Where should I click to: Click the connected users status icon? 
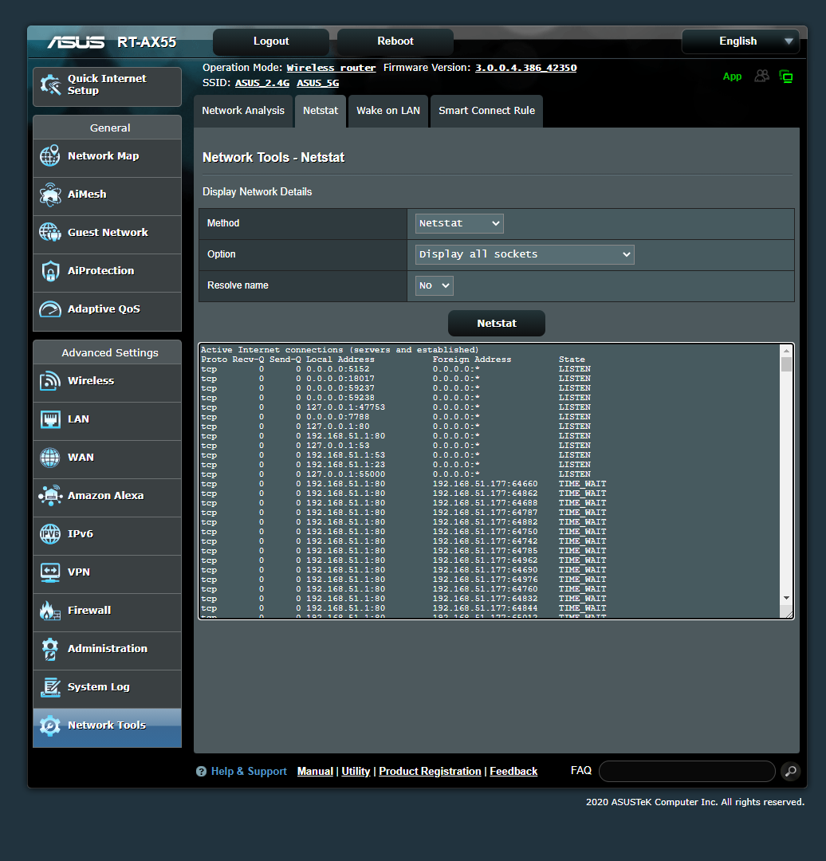pos(762,76)
